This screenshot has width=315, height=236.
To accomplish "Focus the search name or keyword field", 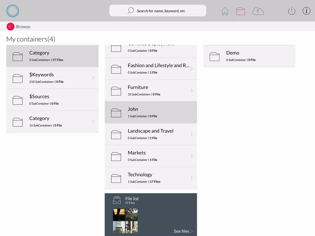I will (158, 11).
